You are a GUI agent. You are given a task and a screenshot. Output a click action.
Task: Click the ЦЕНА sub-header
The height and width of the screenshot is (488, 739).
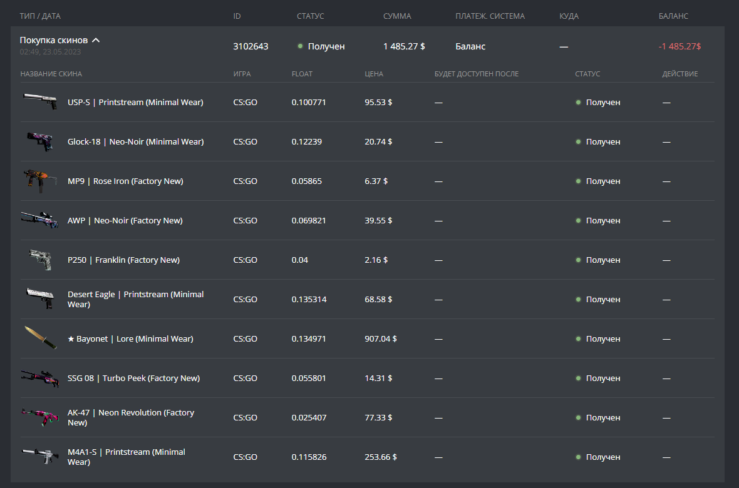coord(374,74)
